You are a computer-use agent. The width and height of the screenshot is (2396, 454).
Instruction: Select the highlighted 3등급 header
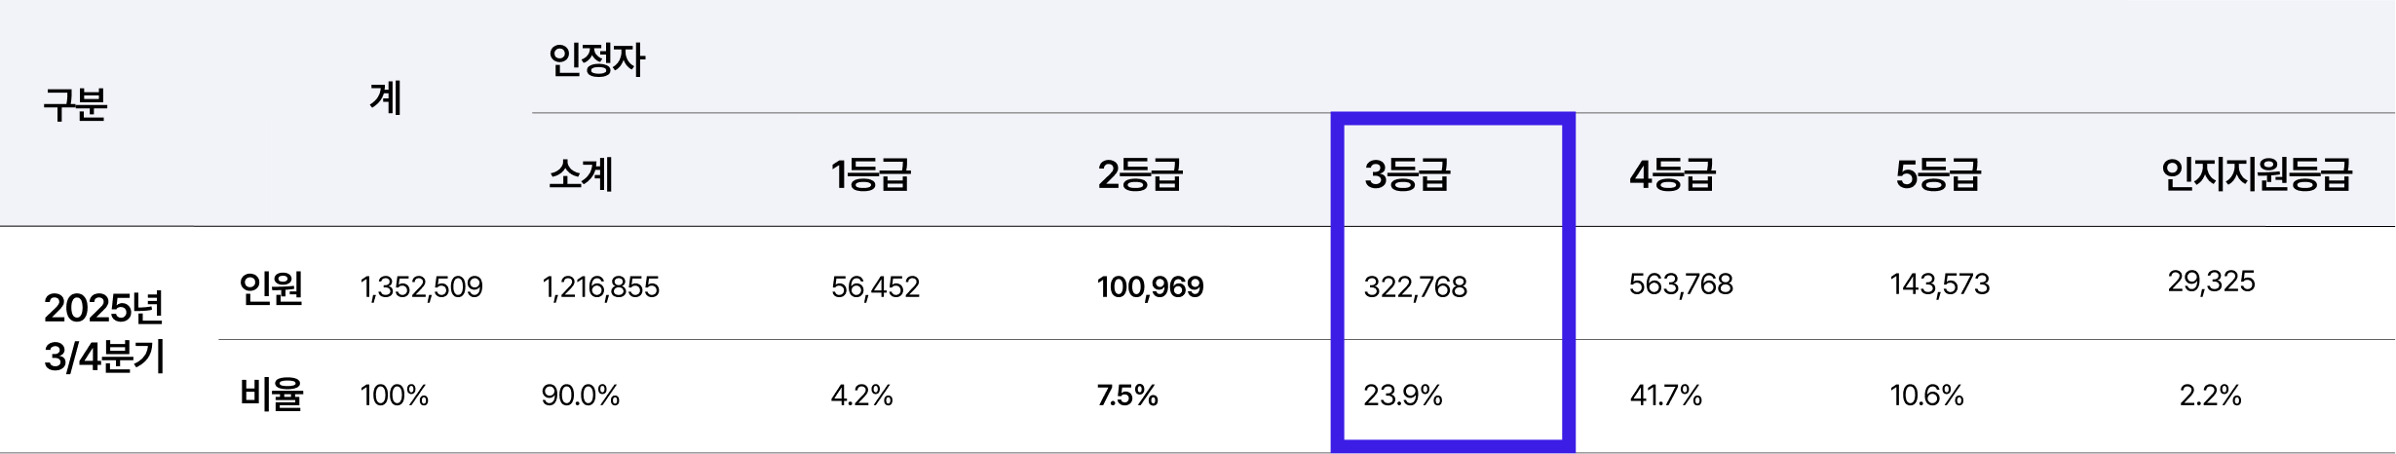(x=1407, y=174)
